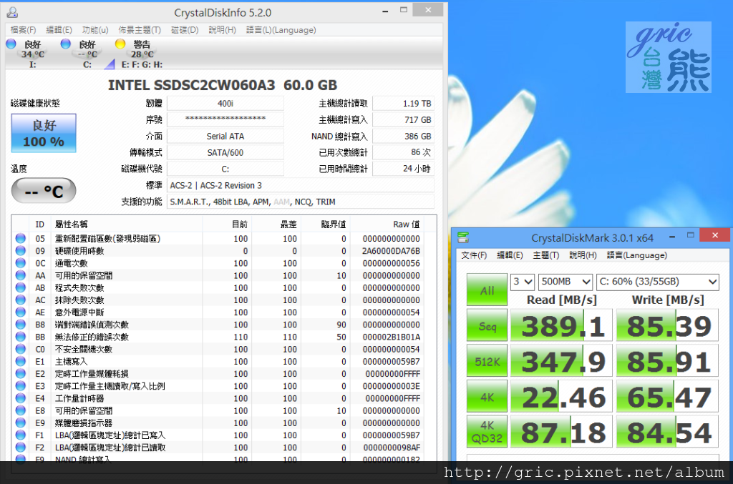Click status orb for attribute BB

tap(21, 337)
